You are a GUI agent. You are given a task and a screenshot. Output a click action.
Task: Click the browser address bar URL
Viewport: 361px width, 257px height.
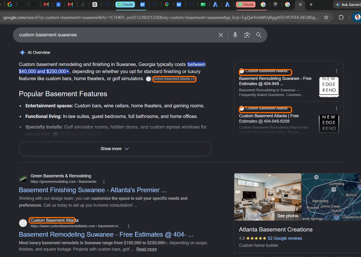pyautogui.click(x=161, y=17)
